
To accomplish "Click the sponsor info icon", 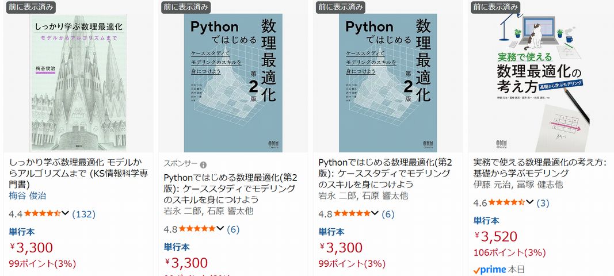I will (x=203, y=164).
